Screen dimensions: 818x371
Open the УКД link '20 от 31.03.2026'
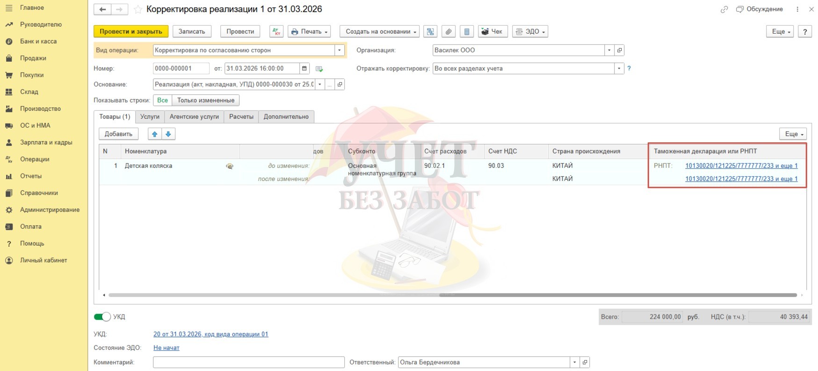tap(210, 334)
